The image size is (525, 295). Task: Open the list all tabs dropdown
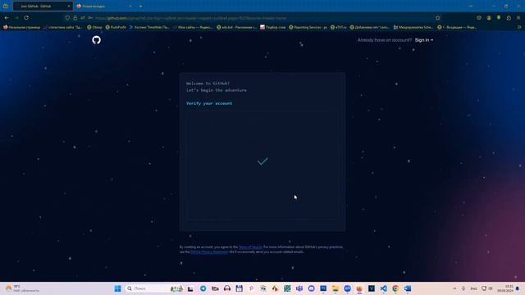click(x=471, y=6)
